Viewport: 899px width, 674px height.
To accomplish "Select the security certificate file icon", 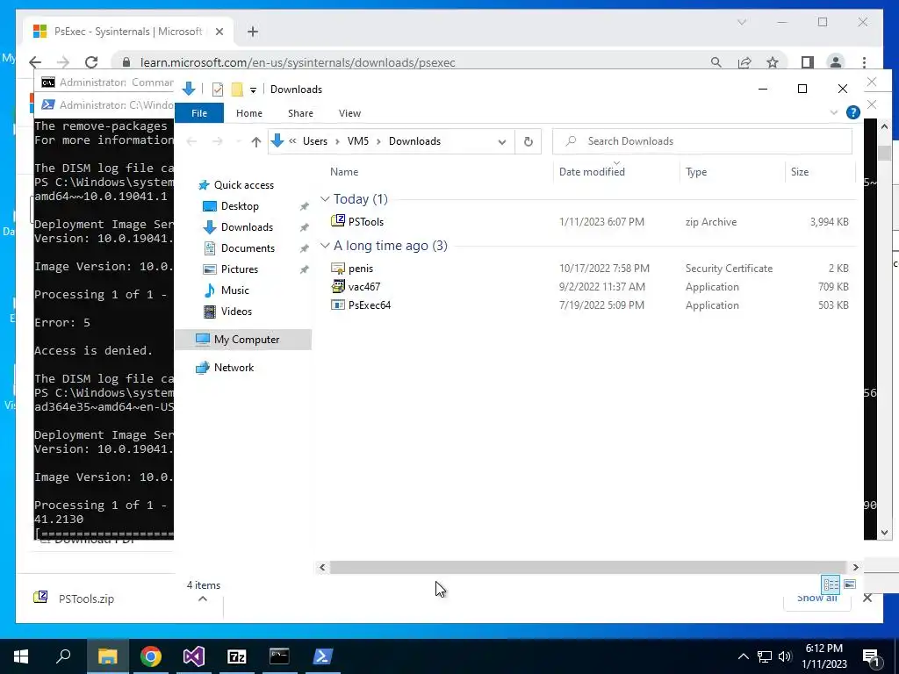I will pyautogui.click(x=338, y=269).
